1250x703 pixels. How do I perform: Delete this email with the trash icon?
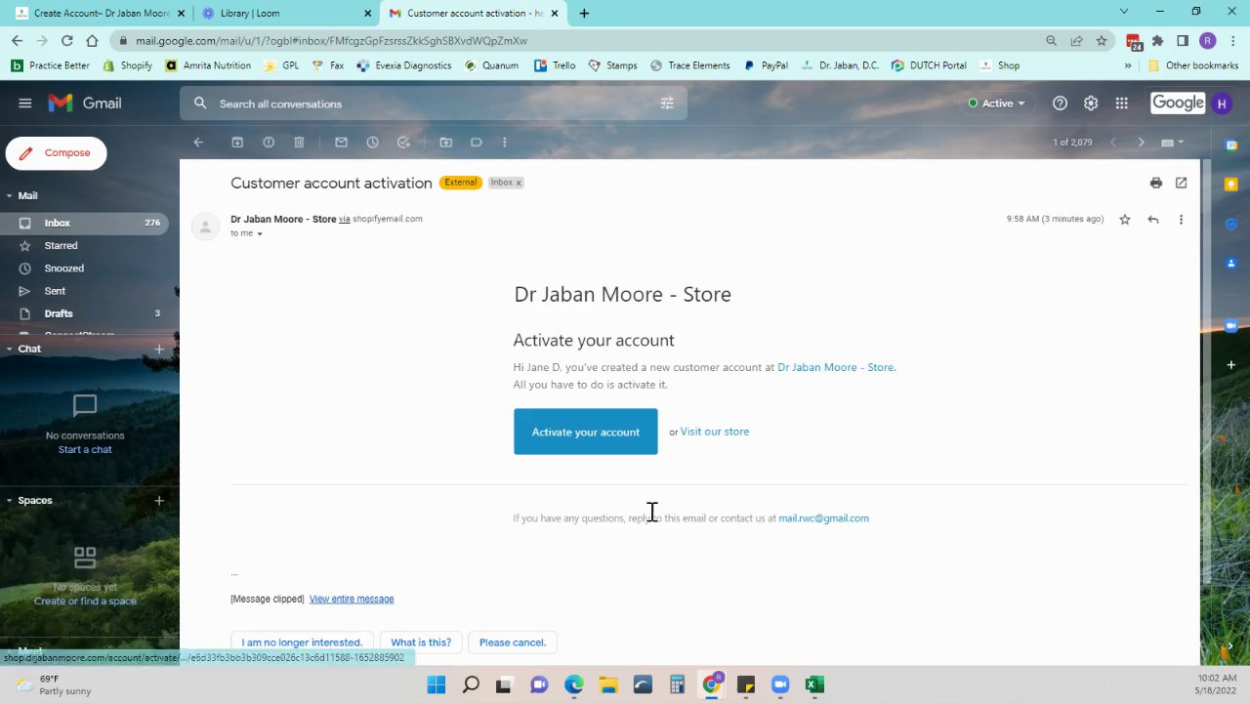pos(299,143)
